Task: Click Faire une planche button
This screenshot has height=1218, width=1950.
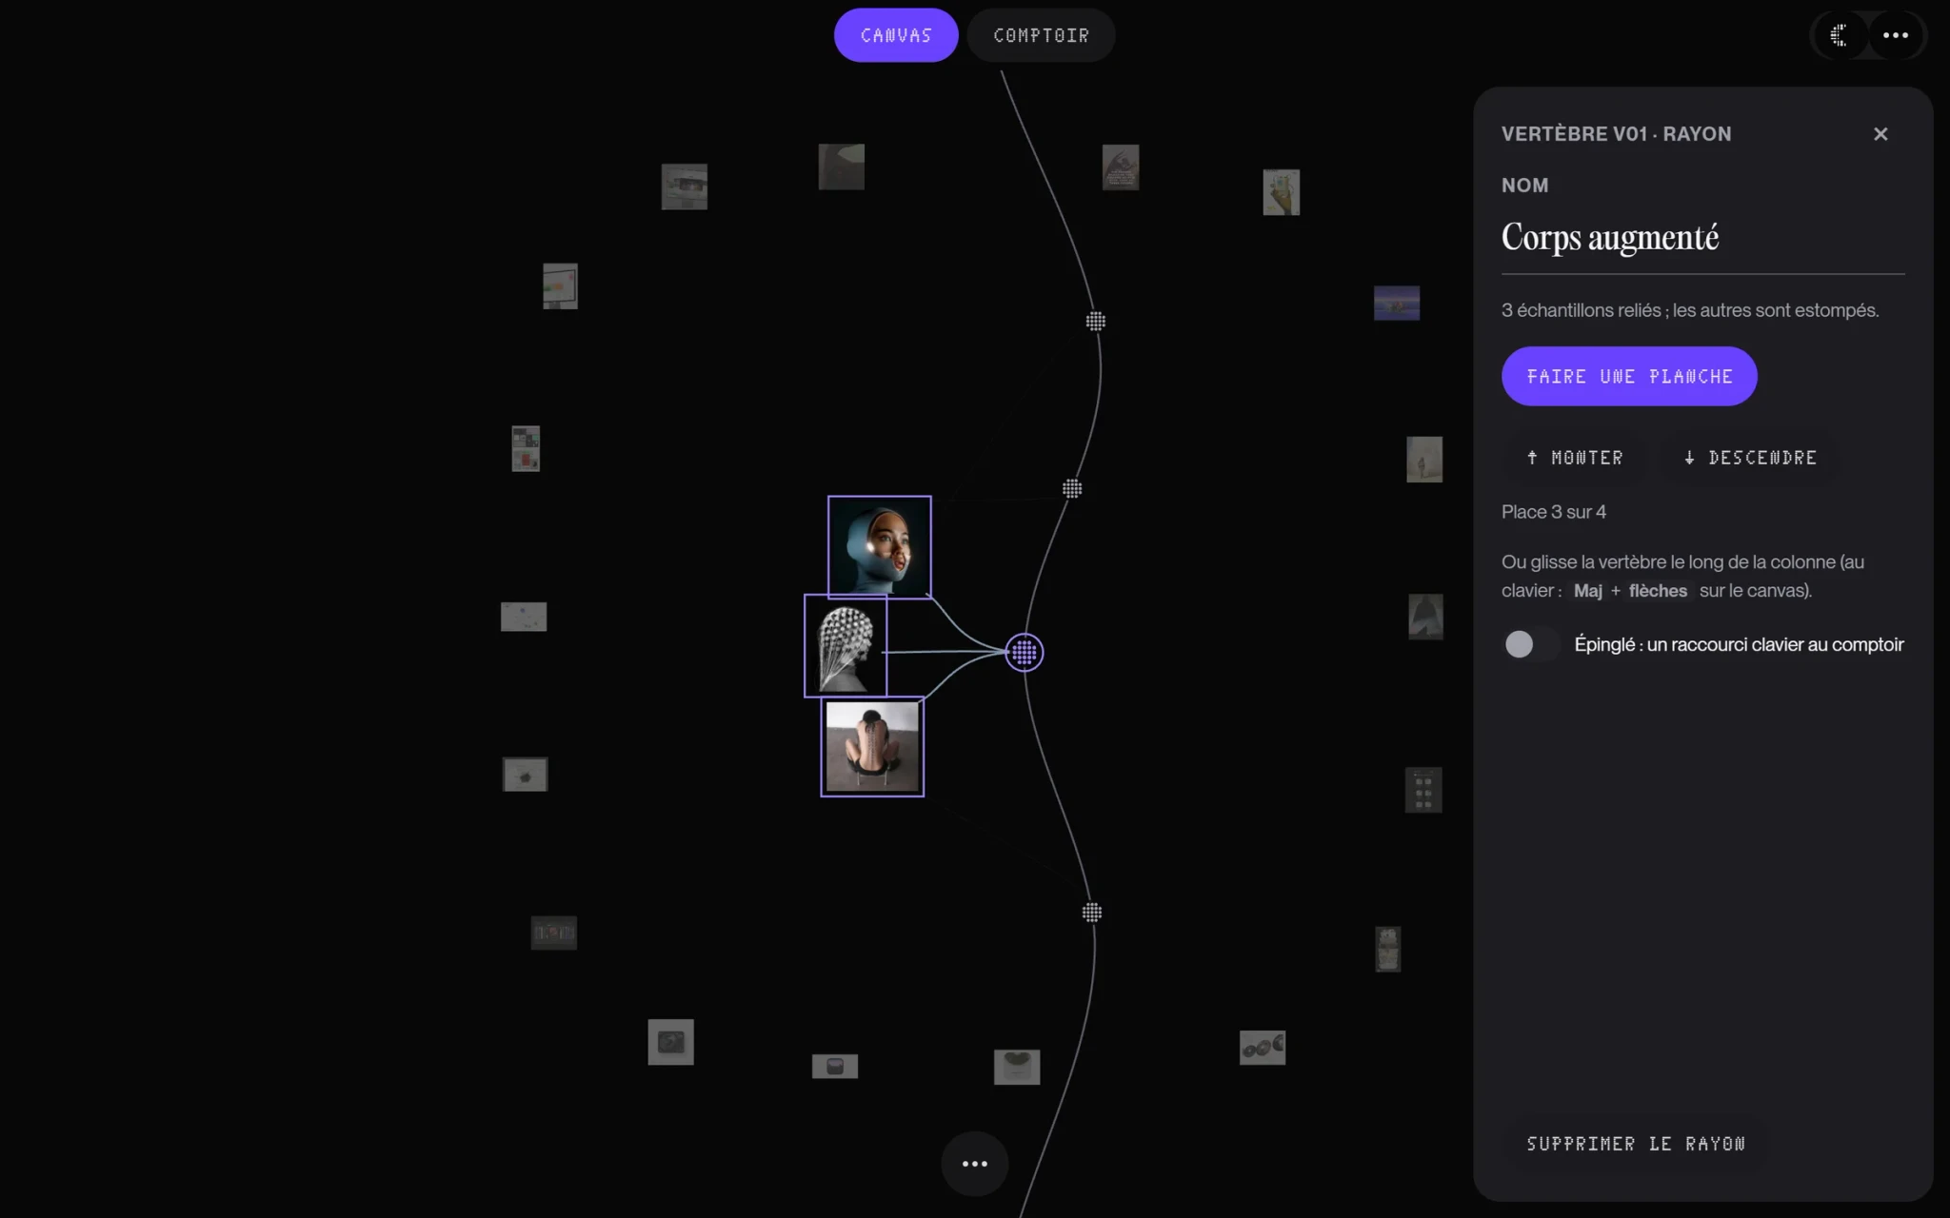Action: 1629,376
